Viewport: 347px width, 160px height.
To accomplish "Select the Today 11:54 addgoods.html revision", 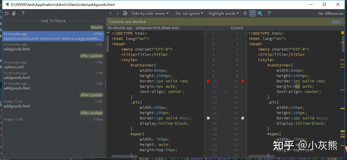I will click(x=53, y=104).
